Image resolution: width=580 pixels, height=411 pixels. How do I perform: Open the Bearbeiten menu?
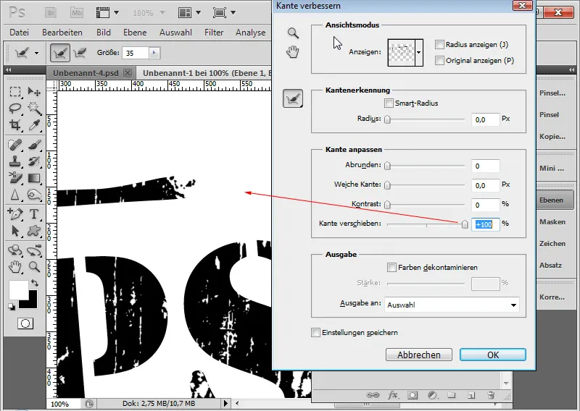tap(62, 33)
